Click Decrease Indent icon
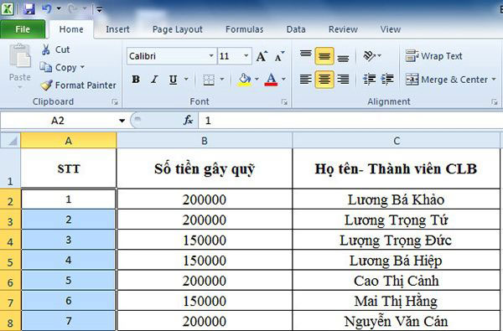 click(369, 80)
